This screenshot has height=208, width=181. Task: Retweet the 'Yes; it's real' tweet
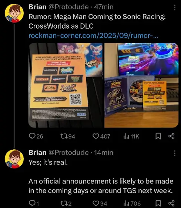point(63,204)
